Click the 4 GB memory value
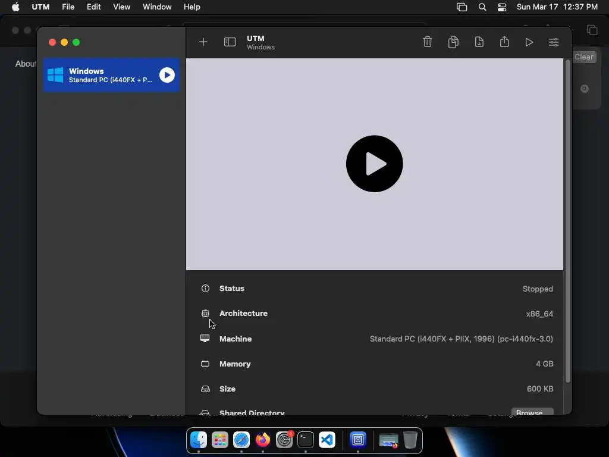 coord(545,364)
